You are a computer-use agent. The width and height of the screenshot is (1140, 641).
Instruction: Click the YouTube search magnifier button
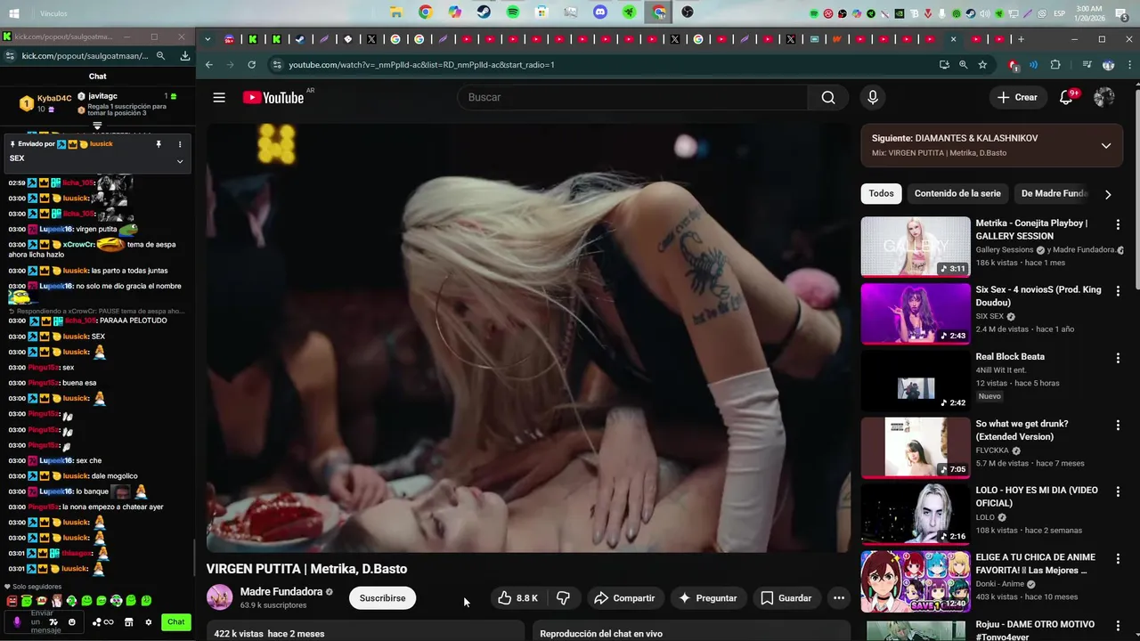coord(828,97)
